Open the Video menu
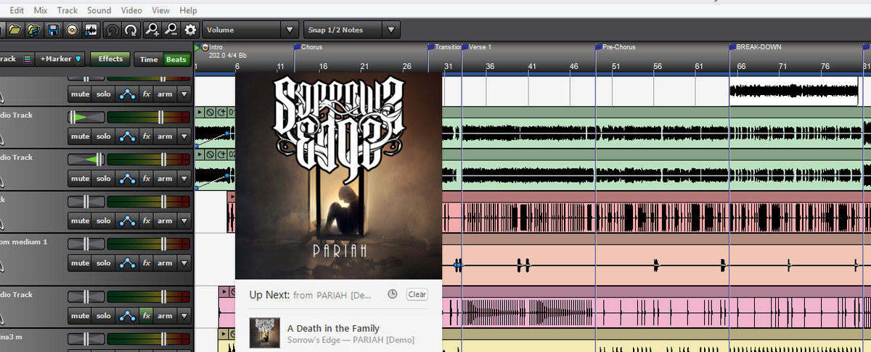 (x=131, y=10)
